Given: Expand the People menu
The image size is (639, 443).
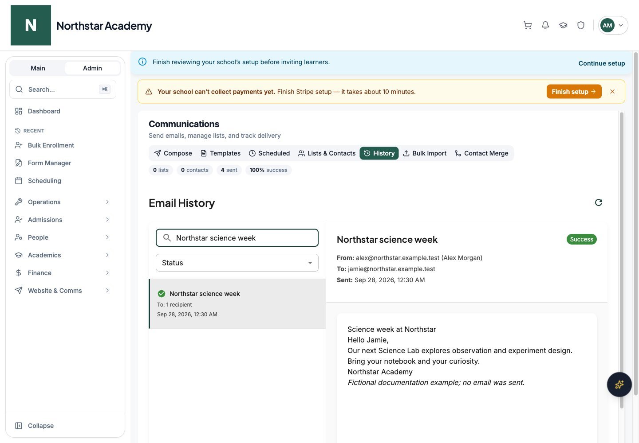Looking at the screenshot, I should 63,237.
